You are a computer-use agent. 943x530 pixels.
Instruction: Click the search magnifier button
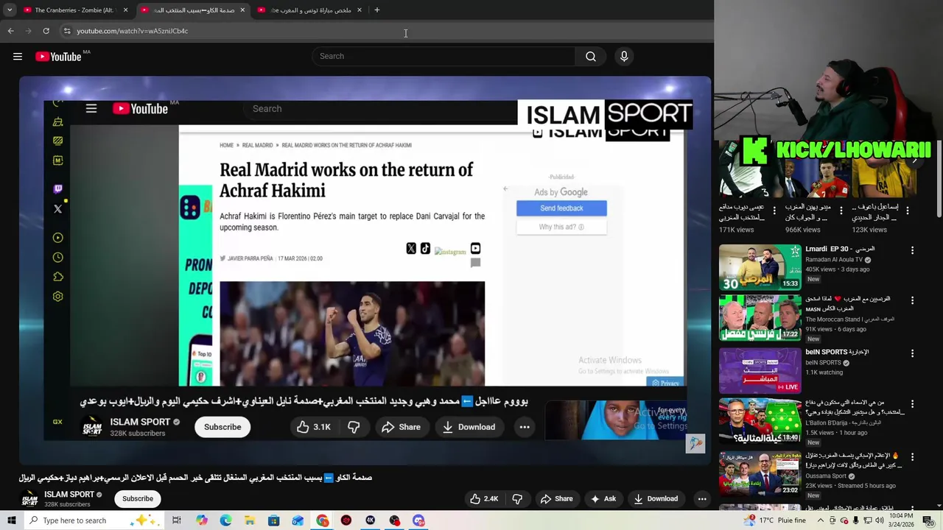point(591,56)
